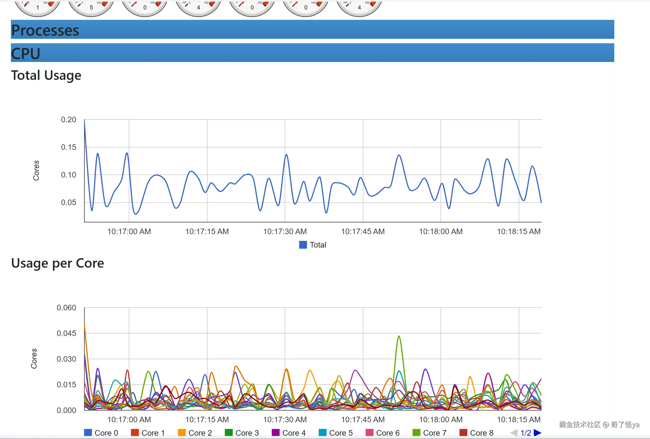Click the rightmost gauge showing 4
The height and width of the screenshot is (439, 650).
click(359, 7)
